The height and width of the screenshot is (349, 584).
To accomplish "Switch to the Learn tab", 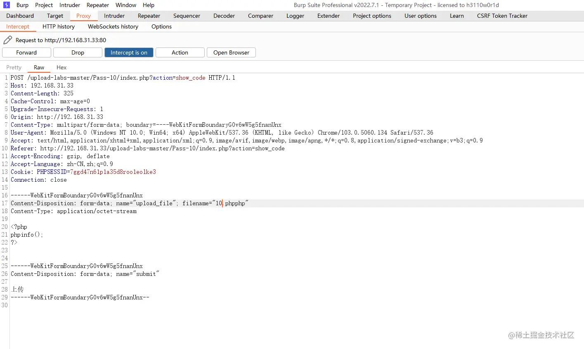I will [457, 16].
